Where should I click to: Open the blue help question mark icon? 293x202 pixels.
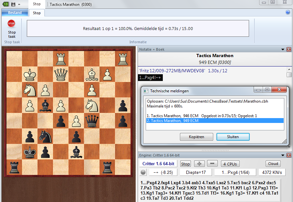click(x=288, y=13)
